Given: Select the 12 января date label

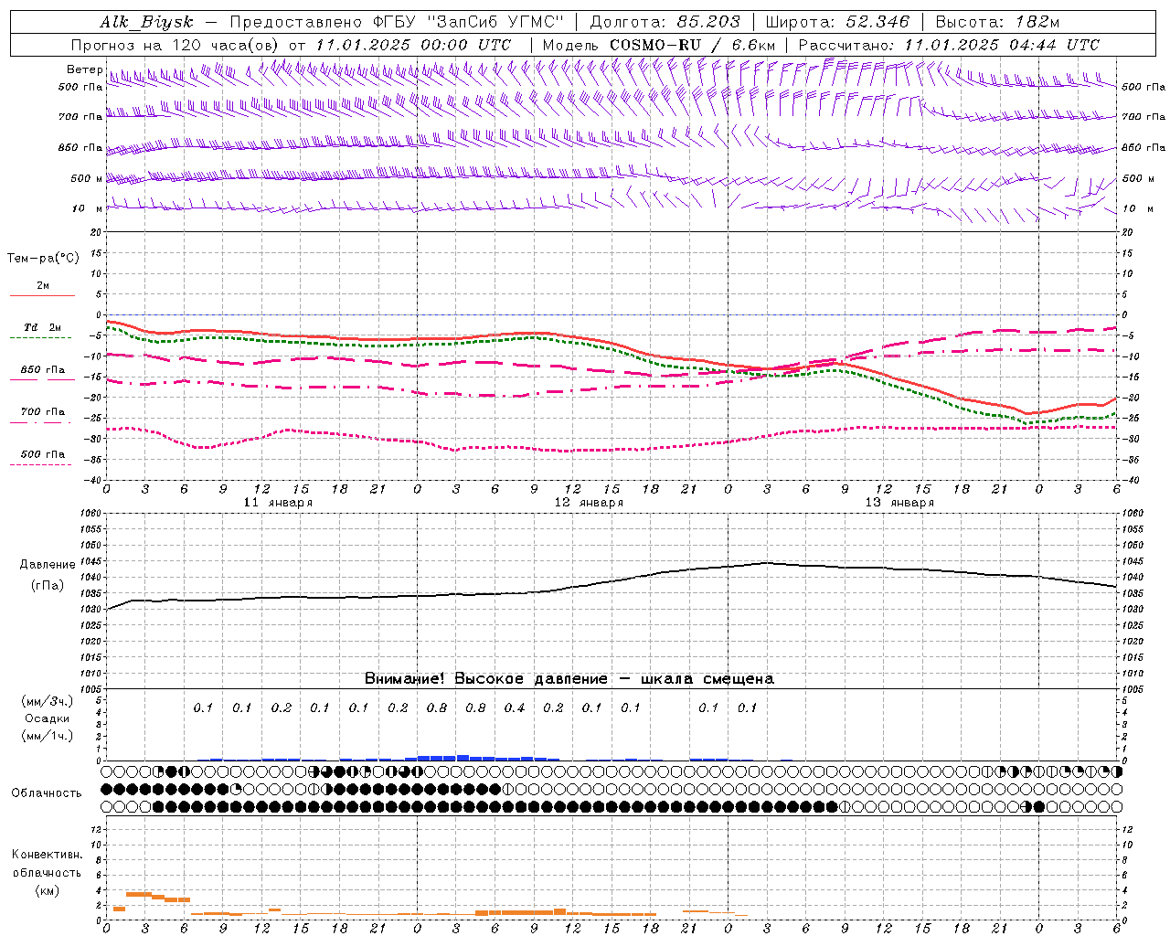Looking at the screenshot, I should click(x=589, y=503).
